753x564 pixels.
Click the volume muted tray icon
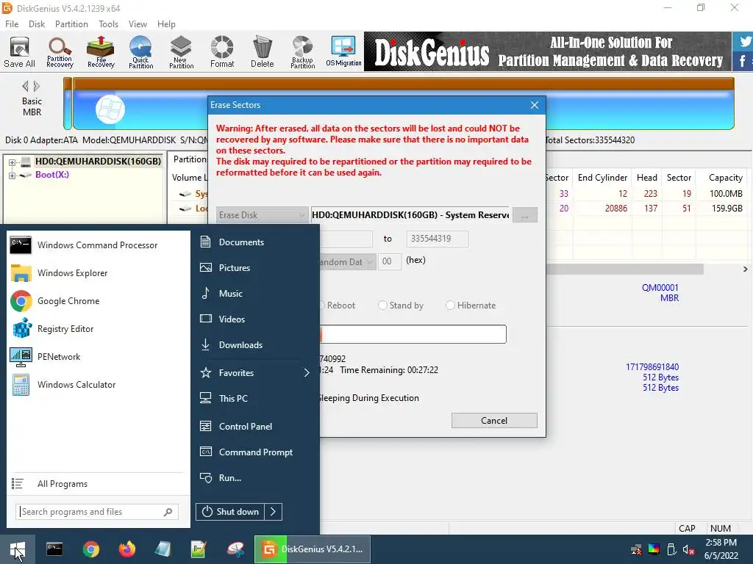coord(688,549)
